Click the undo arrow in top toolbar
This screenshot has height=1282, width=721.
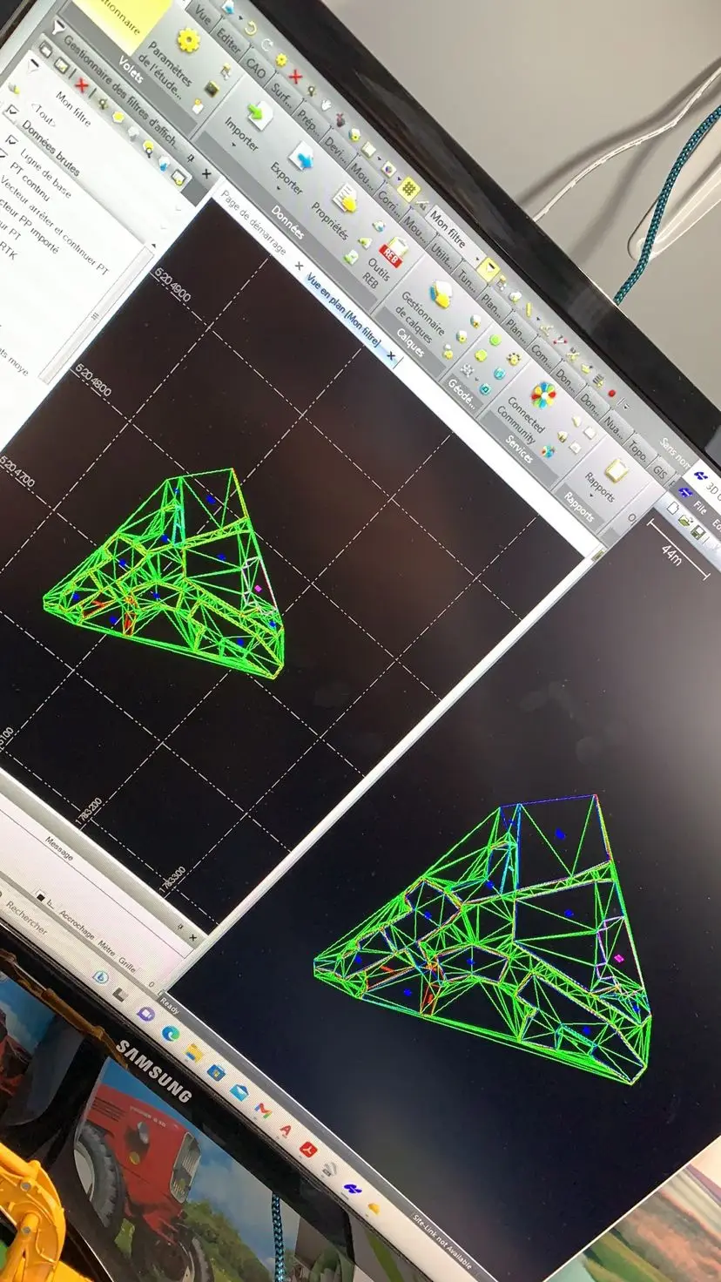pos(251,30)
